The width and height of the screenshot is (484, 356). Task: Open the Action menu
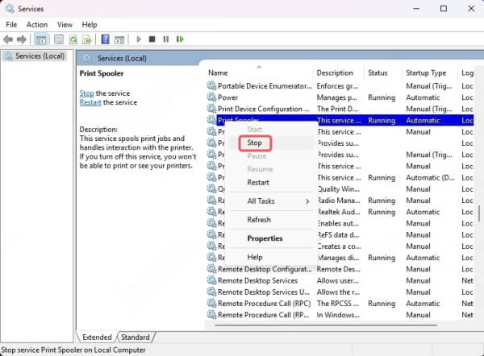point(37,25)
